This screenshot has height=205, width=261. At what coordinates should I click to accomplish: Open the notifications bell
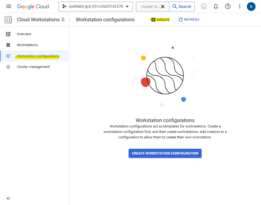point(216,7)
